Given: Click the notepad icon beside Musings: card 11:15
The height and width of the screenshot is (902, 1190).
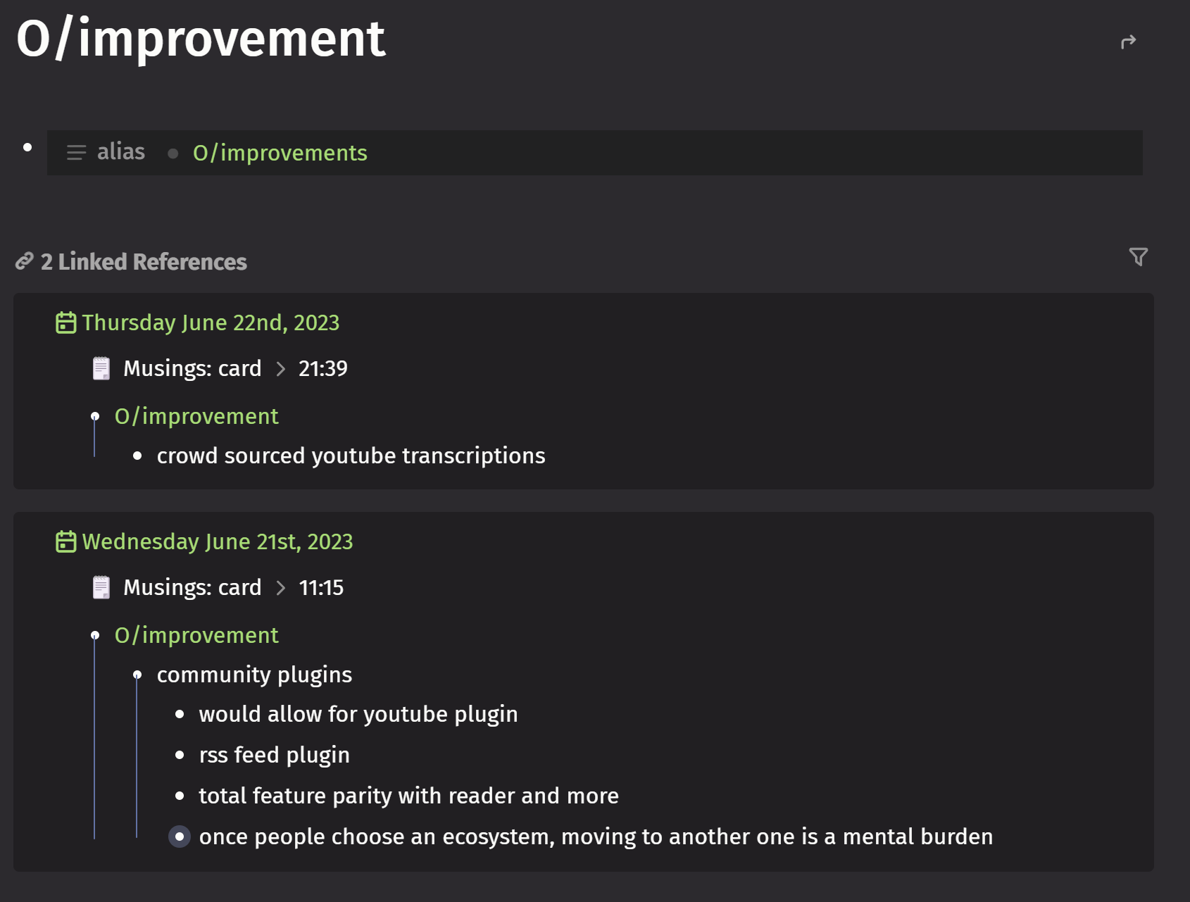Looking at the screenshot, I should tap(101, 587).
